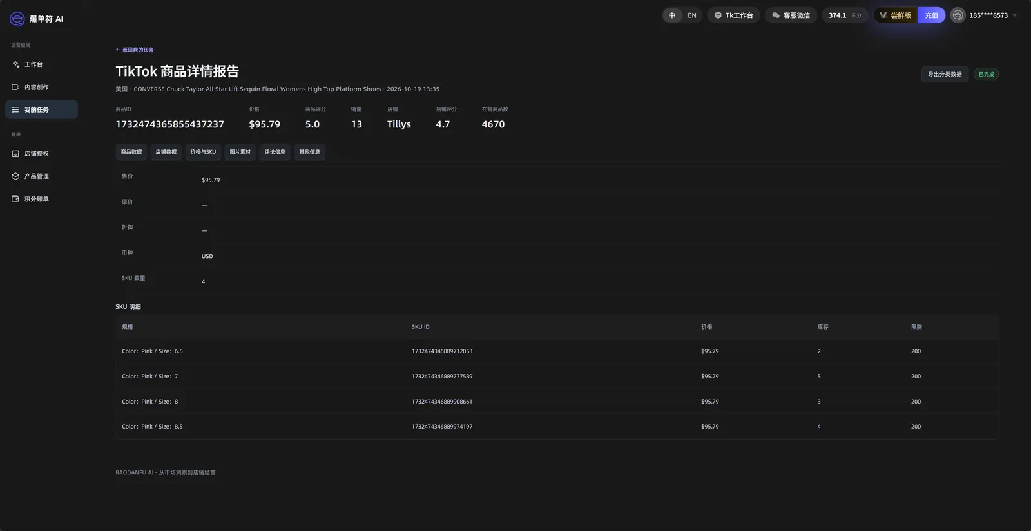
Task: Click the 374.1 积分 points balance
Action: click(x=845, y=15)
